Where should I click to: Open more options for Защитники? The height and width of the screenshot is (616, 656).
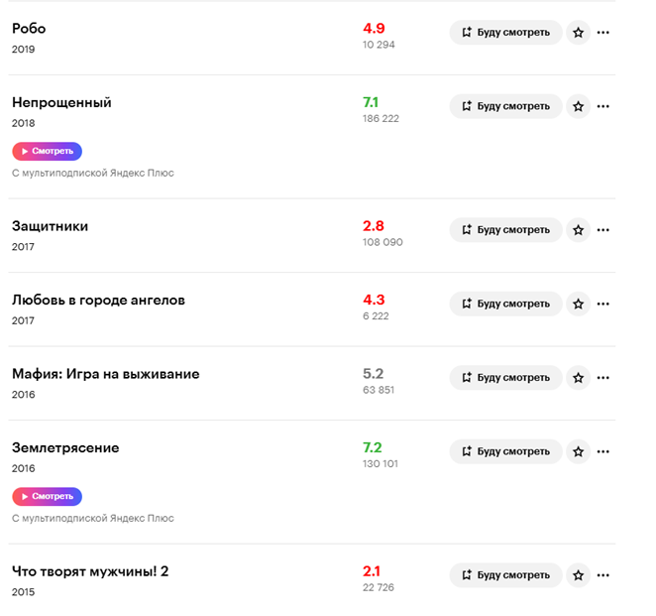pos(603,230)
